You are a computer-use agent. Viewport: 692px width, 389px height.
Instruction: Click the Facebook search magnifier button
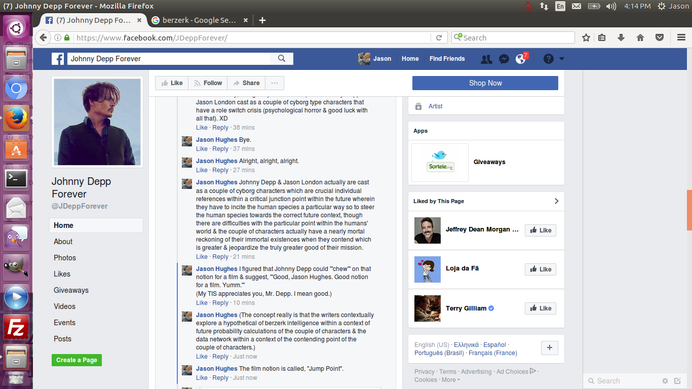pos(282,59)
